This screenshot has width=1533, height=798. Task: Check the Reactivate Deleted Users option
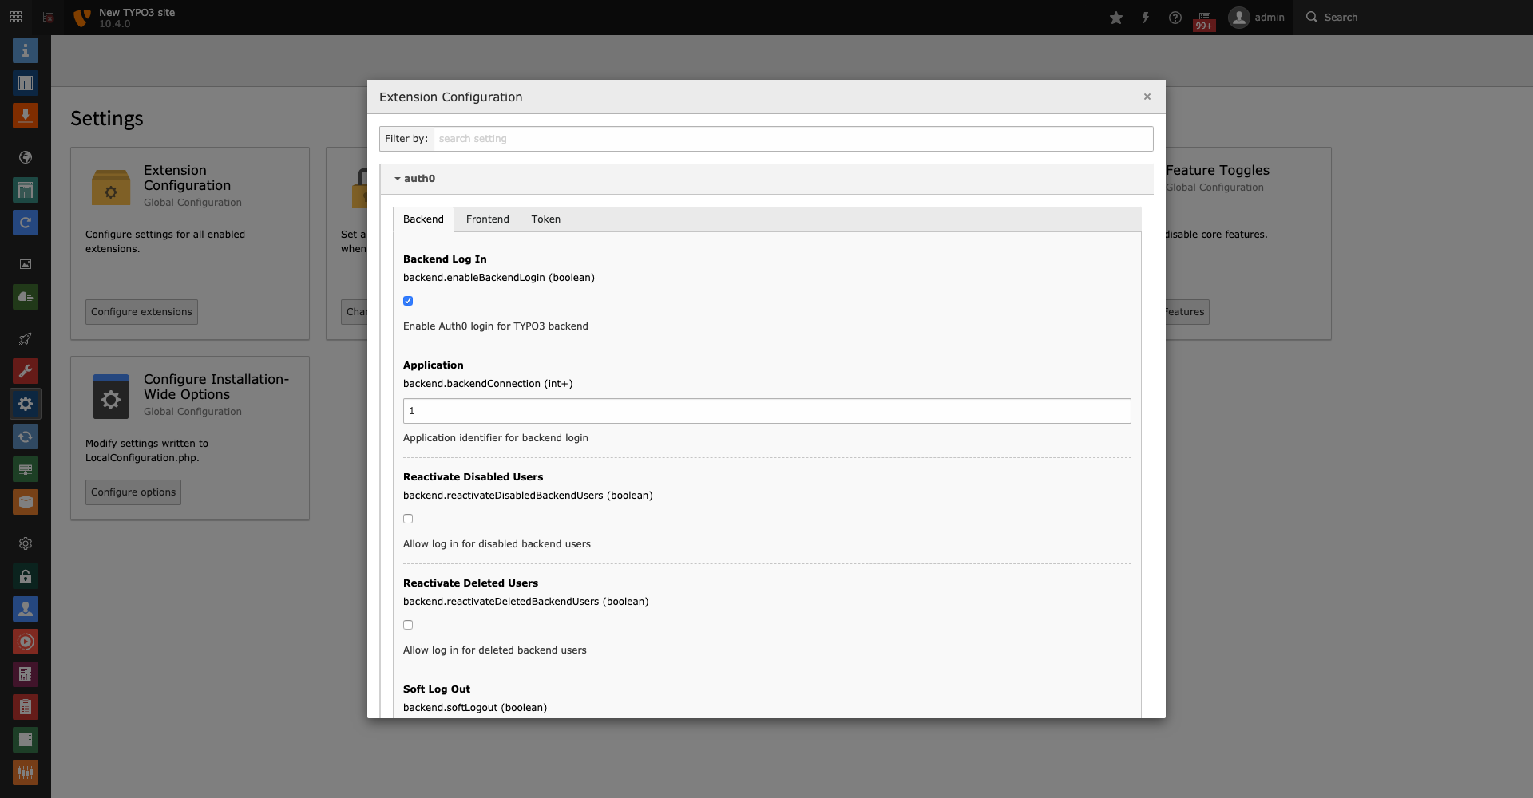[408, 625]
